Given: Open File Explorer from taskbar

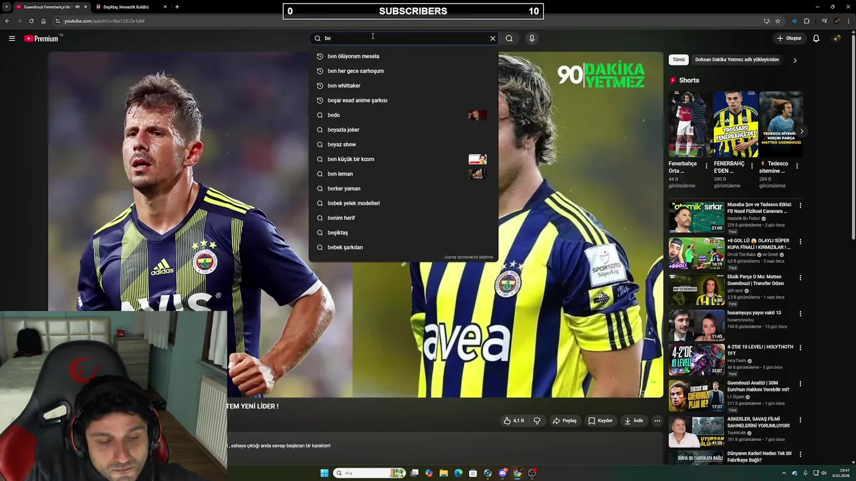Looking at the screenshot, I should coord(443,473).
